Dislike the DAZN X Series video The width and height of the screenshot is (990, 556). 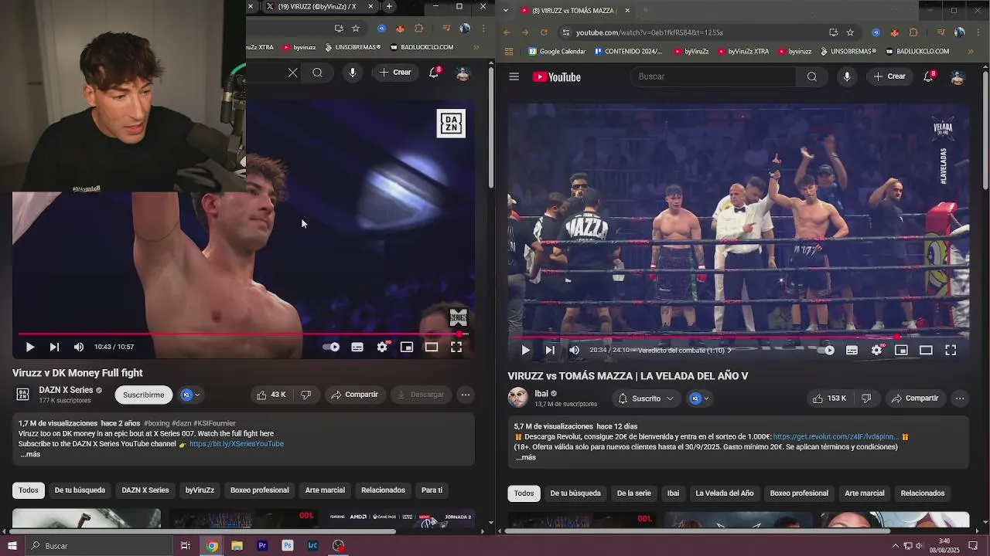point(306,395)
